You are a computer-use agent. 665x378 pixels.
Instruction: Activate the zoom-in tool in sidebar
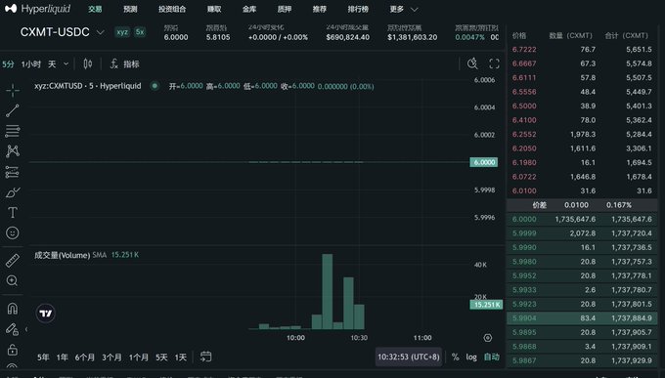pos(13,280)
